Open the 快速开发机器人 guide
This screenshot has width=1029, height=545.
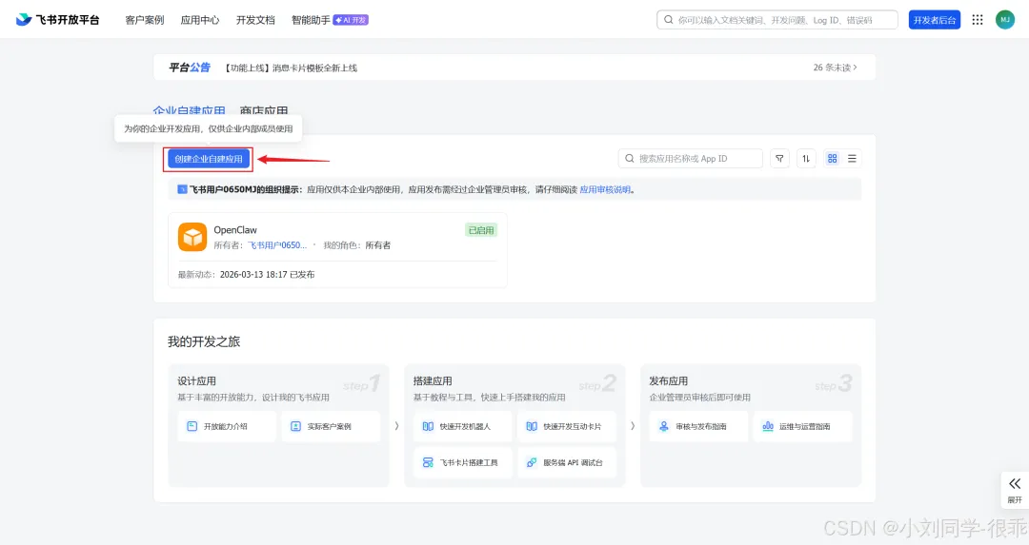[x=463, y=426]
